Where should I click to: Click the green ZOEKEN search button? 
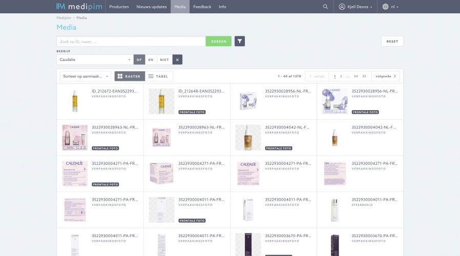[x=219, y=41]
